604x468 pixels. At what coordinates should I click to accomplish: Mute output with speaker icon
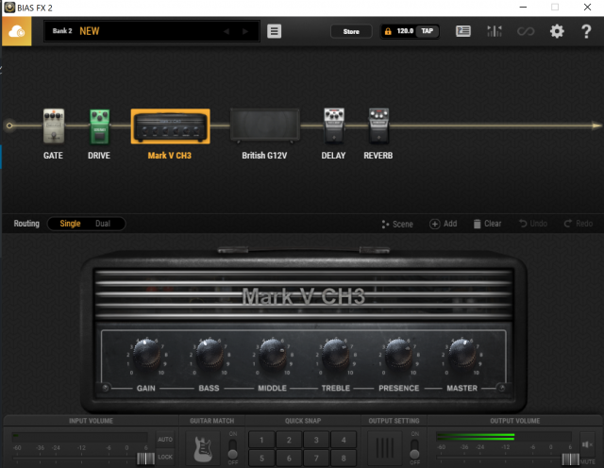pyautogui.click(x=587, y=444)
